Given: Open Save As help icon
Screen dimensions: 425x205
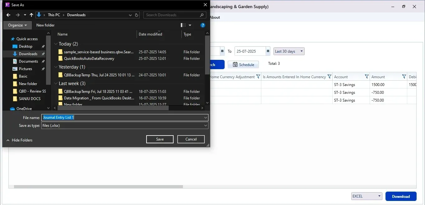Looking at the screenshot, I should pos(203,25).
